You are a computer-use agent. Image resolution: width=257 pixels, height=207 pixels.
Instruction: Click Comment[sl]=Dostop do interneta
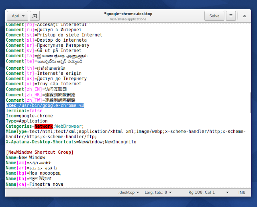tap(46, 40)
